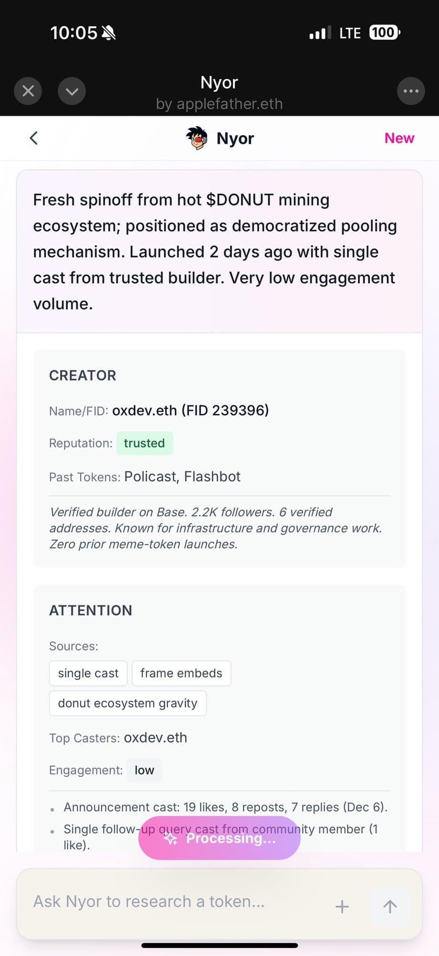Screen dimensions: 439x956
Task: Open 'donut ecosystem gravity' details
Action: (127, 703)
